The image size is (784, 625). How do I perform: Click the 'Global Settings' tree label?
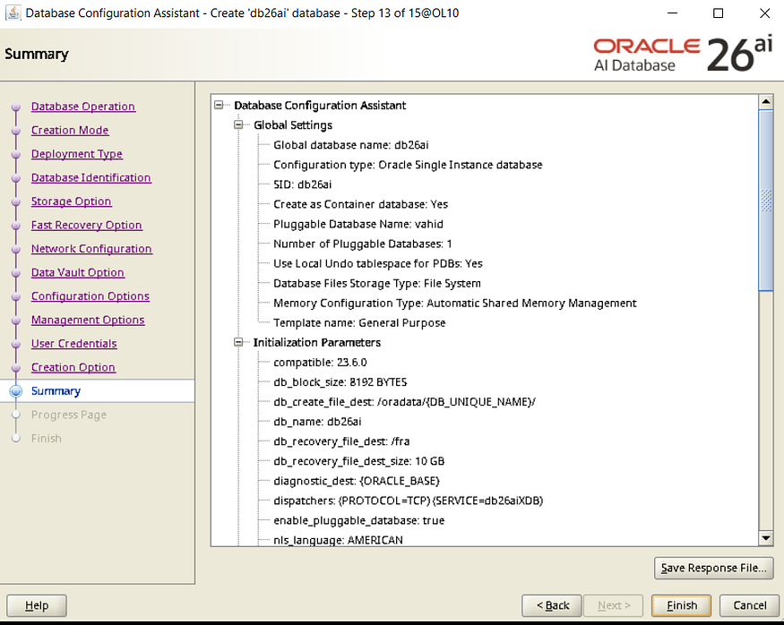coord(292,124)
